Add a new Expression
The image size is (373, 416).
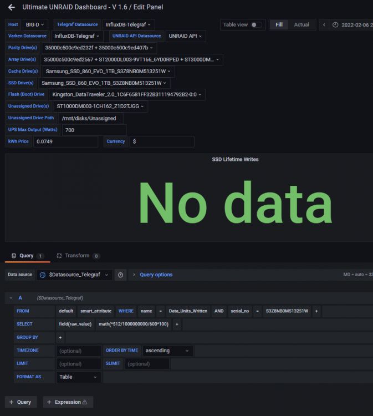click(x=68, y=402)
